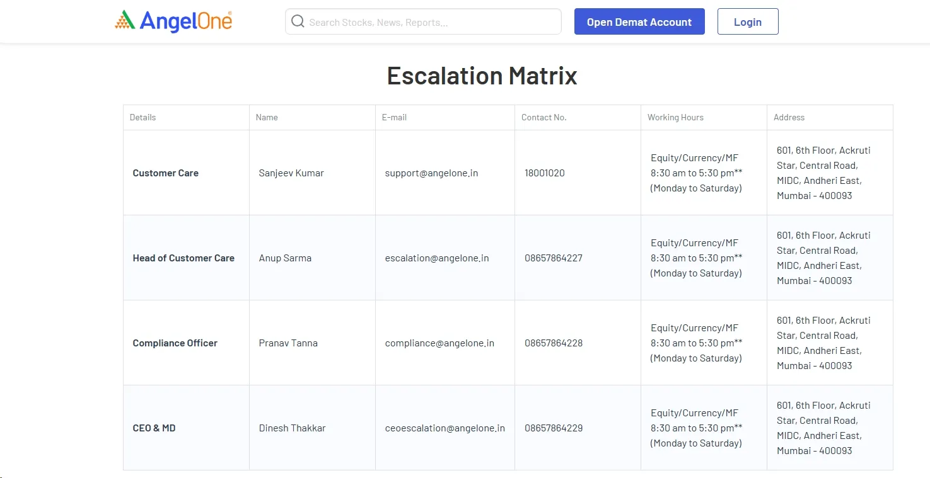The image size is (930, 478).
Task: Click the name Sanjeev Kumar
Action: point(291,173)
